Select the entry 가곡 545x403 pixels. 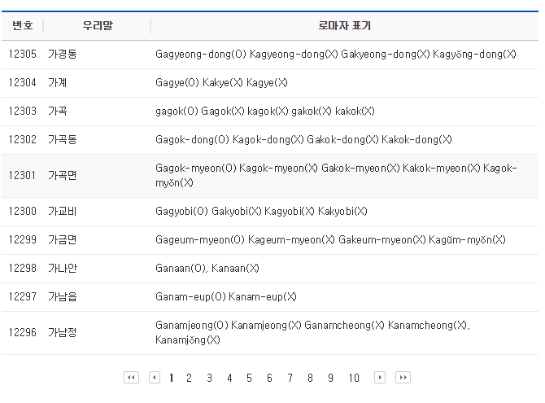pyautogui.click(x=58, y=112)
